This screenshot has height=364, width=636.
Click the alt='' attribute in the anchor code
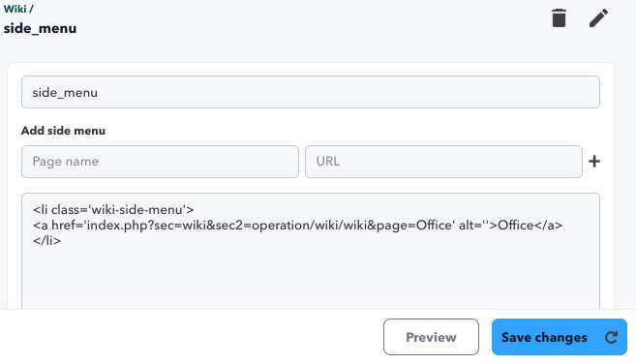pos(473,226)
